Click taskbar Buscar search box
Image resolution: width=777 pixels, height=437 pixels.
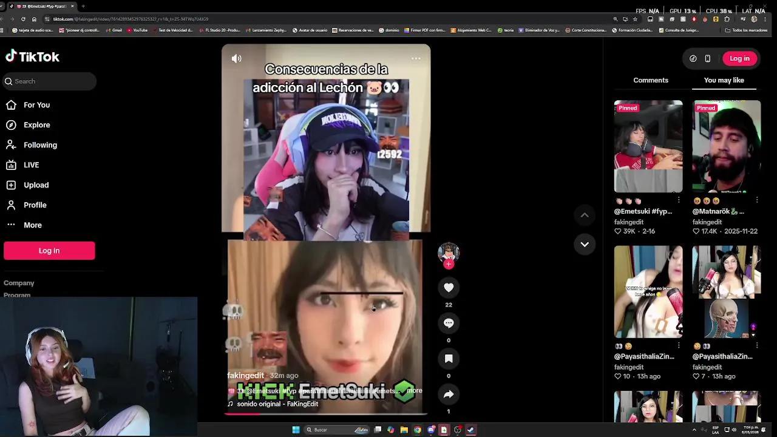click(337, 430)
